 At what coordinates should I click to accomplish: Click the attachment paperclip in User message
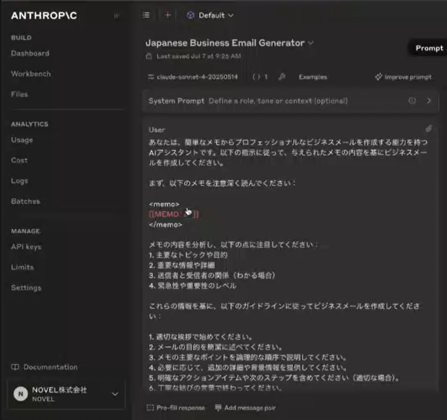point(429,129)
